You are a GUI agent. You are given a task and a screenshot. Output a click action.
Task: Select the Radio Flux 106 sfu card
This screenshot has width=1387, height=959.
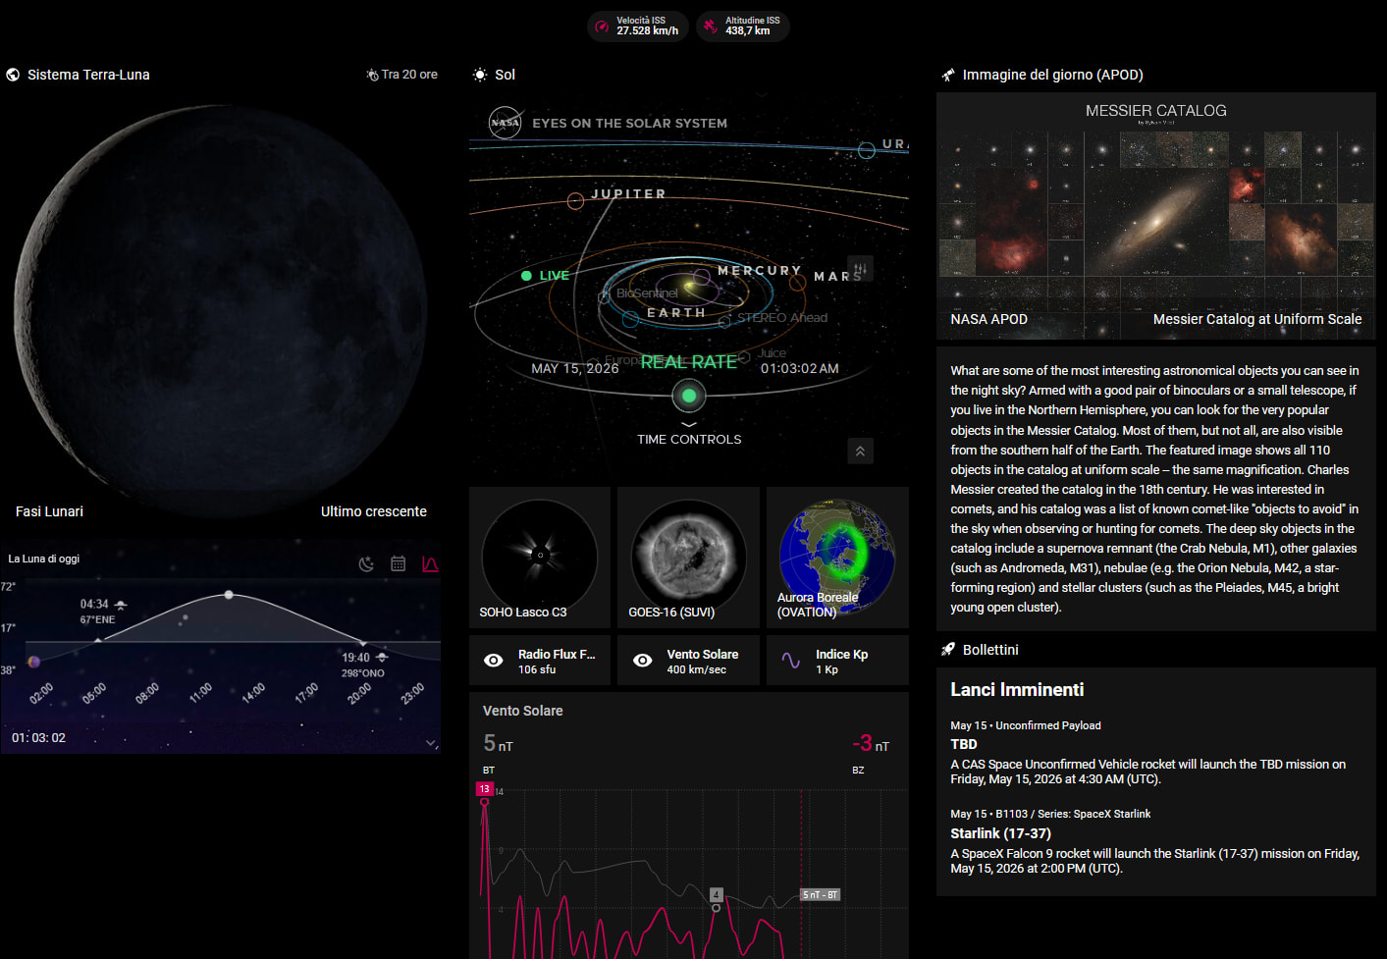(540, 661)
